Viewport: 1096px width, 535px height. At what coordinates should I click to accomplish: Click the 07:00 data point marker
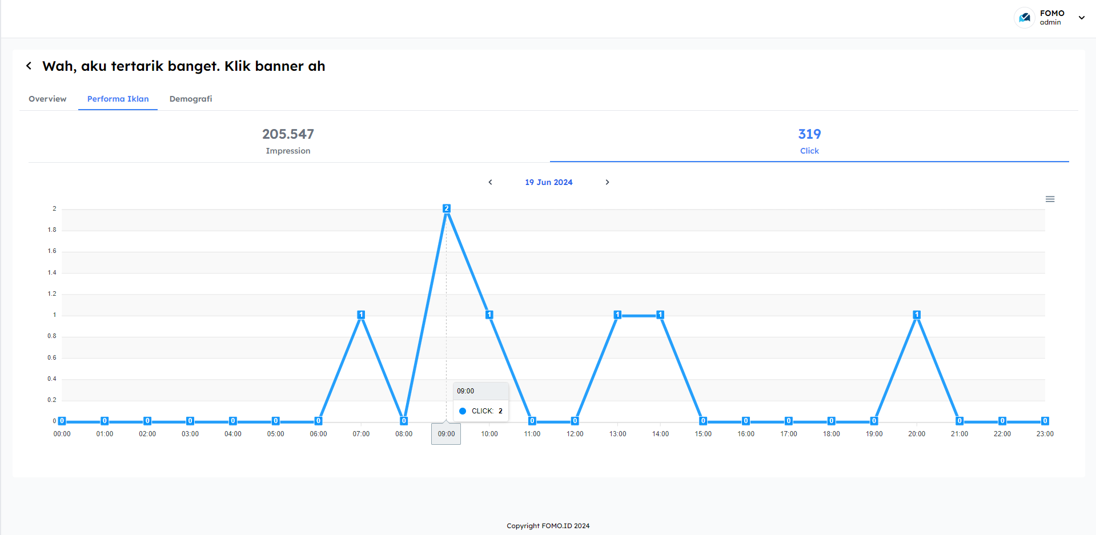click(x=361, y=315)
